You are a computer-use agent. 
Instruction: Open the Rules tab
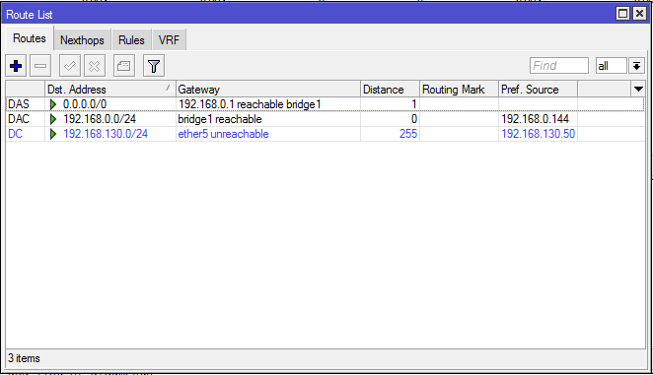click(131, 40)
